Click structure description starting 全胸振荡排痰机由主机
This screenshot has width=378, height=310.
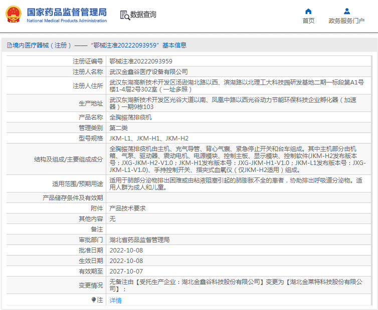pos(238,159)
